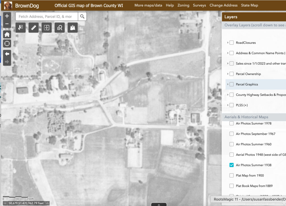Expand the Parcel Graphics layer tree
This screenshot has height=206, width=286.
tap(228, 84)
